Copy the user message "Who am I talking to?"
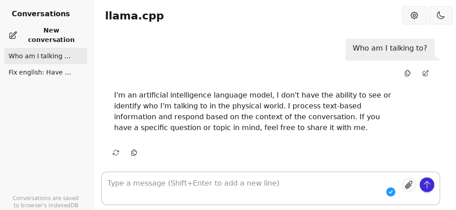This screenshot has width=456, height=210. pyautogui.click(x=408, y=73)
